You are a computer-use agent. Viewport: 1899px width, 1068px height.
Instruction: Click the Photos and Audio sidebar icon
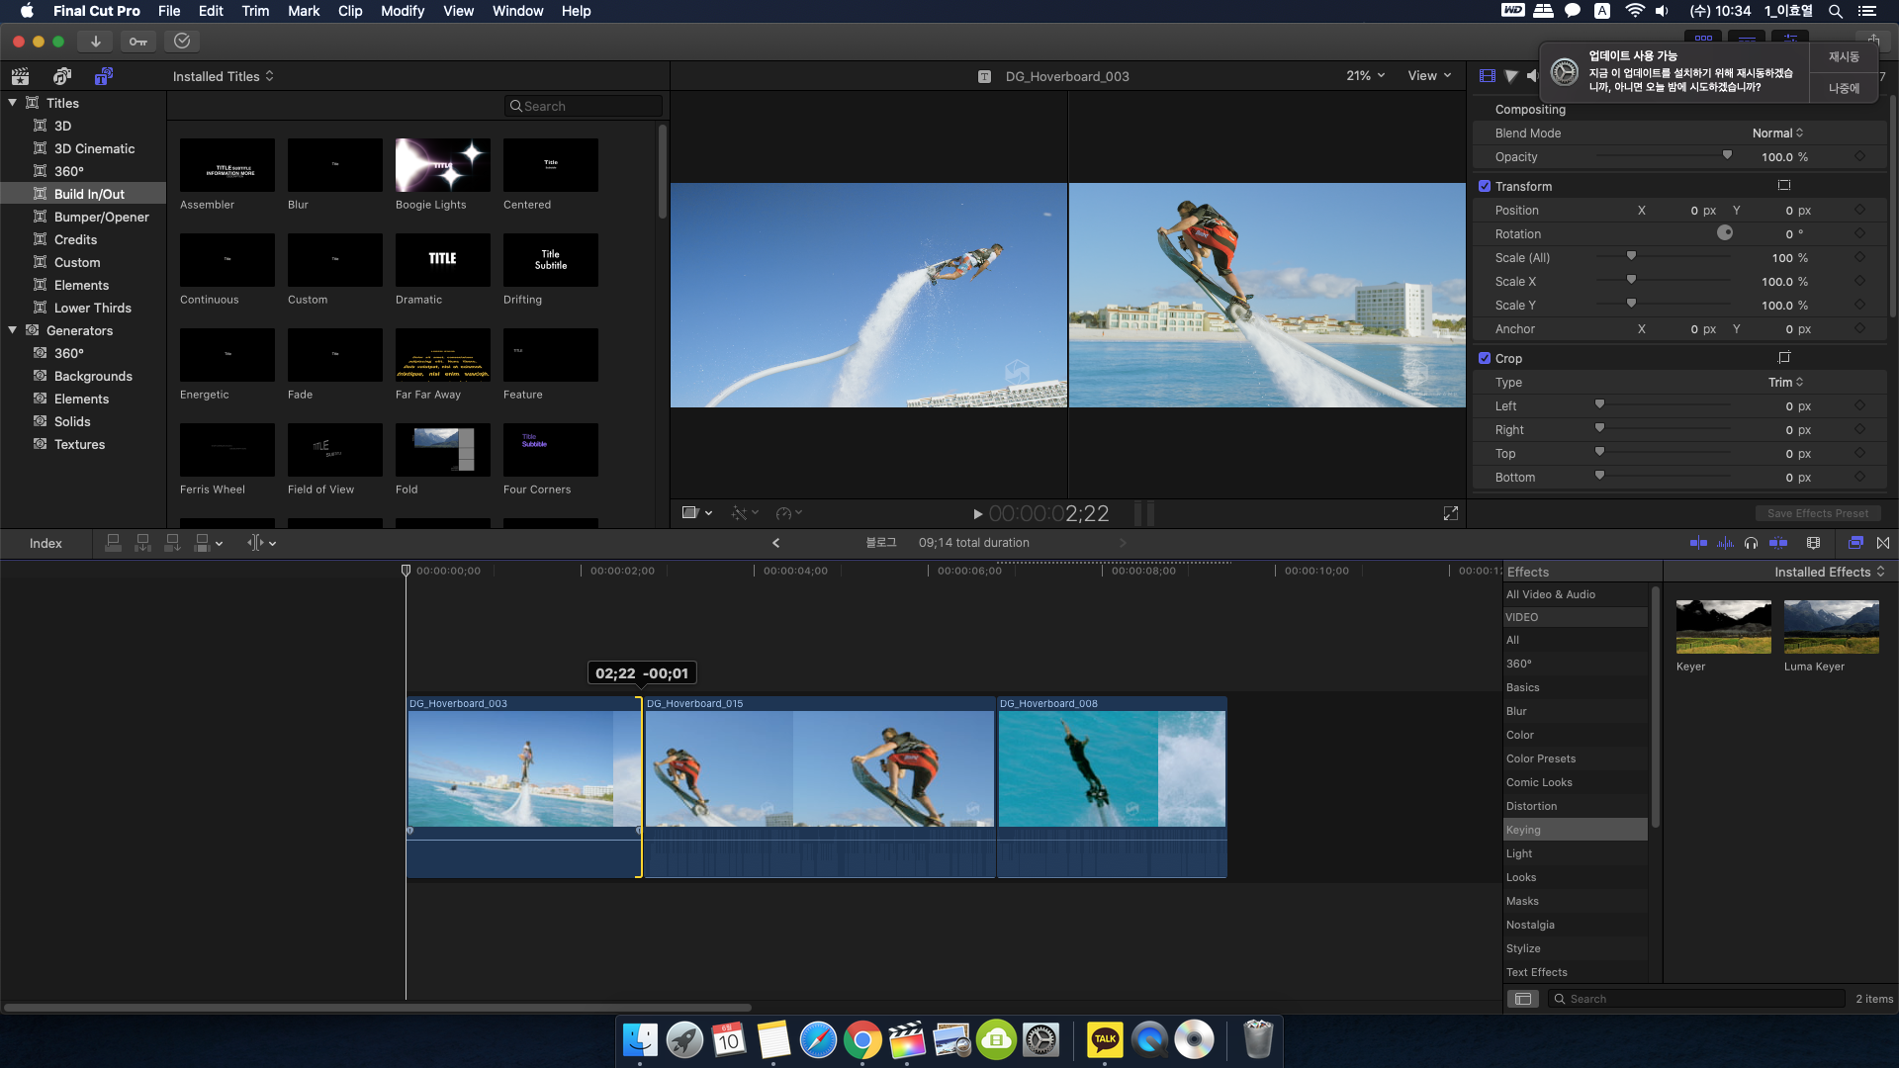(61, 76)
